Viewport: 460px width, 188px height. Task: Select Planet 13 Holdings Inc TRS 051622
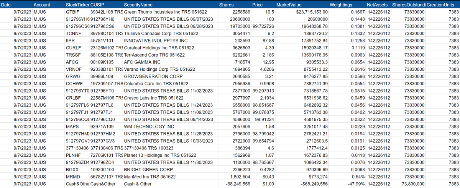tap(160, 155)
